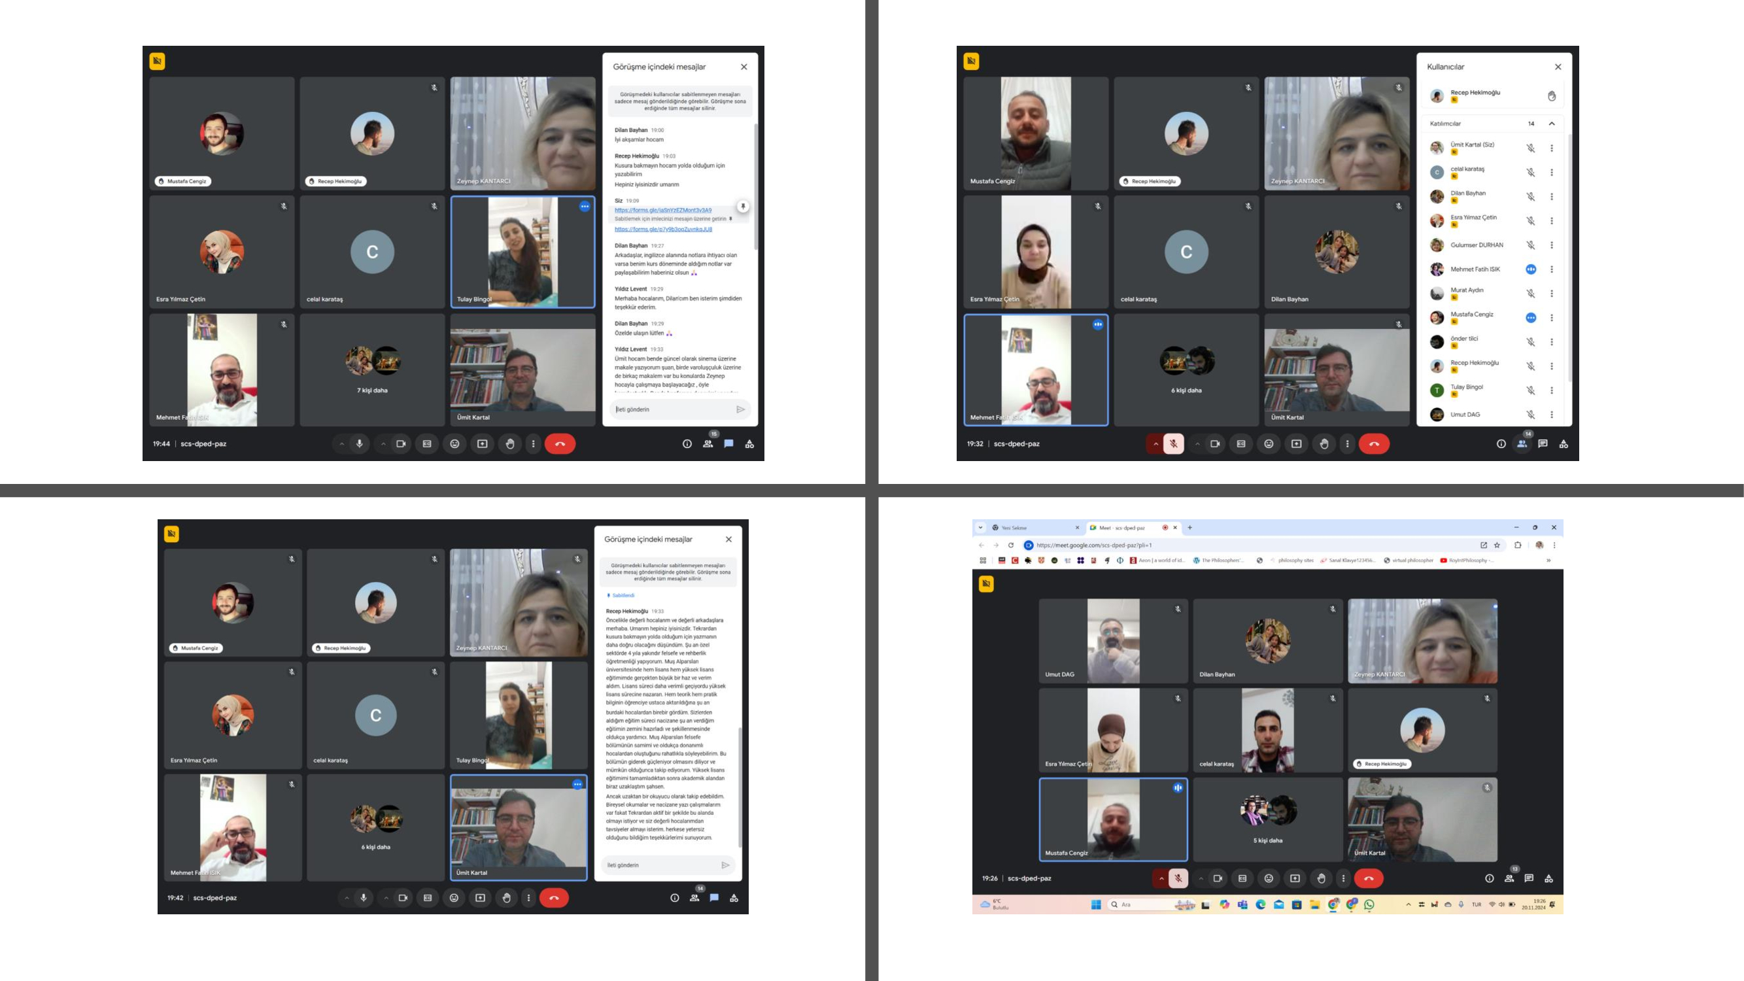Open the Chrome extensions puzzle icon
The height and width of the screenshot is (981, 1744).
click(x=1518, y=545)
